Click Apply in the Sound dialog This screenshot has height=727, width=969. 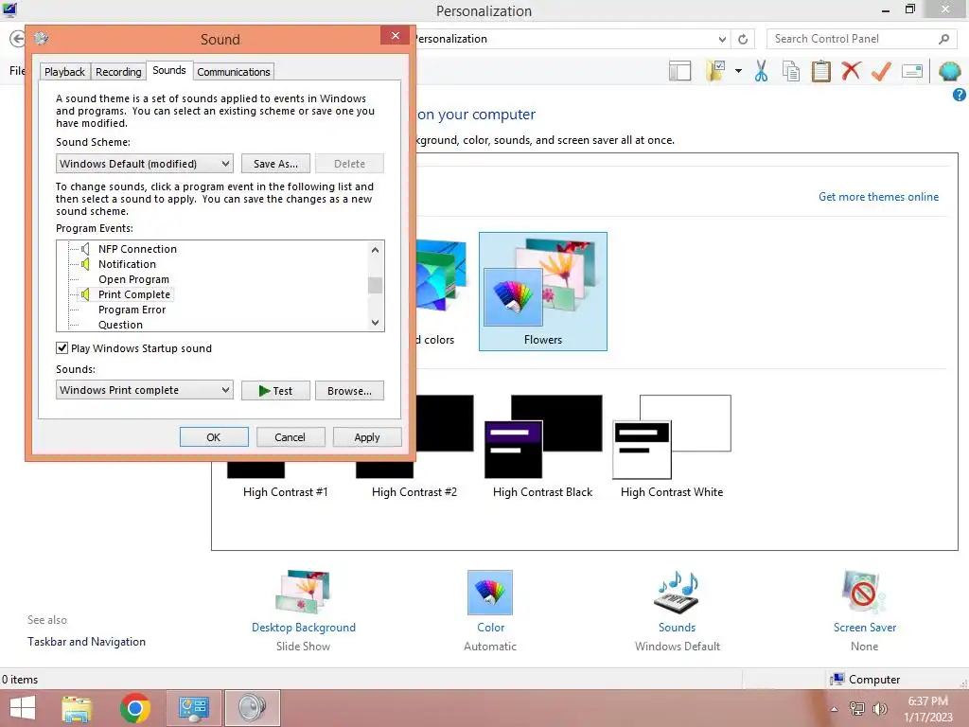(x=367, y=437)
